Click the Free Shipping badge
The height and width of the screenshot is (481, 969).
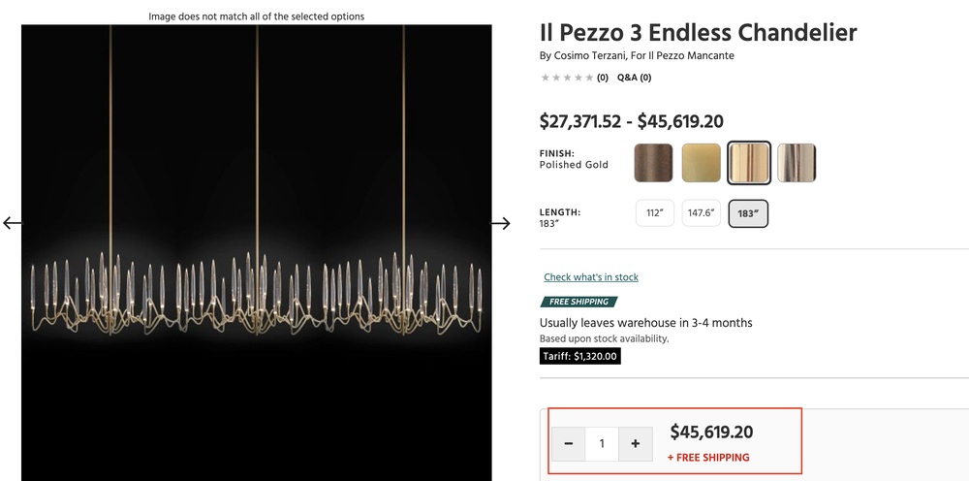click(x=578, y=302)
